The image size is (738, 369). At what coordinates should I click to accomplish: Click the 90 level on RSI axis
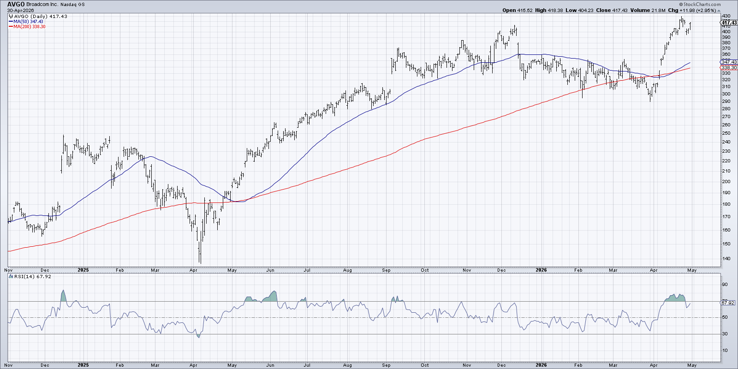click(x=725, y=285)
